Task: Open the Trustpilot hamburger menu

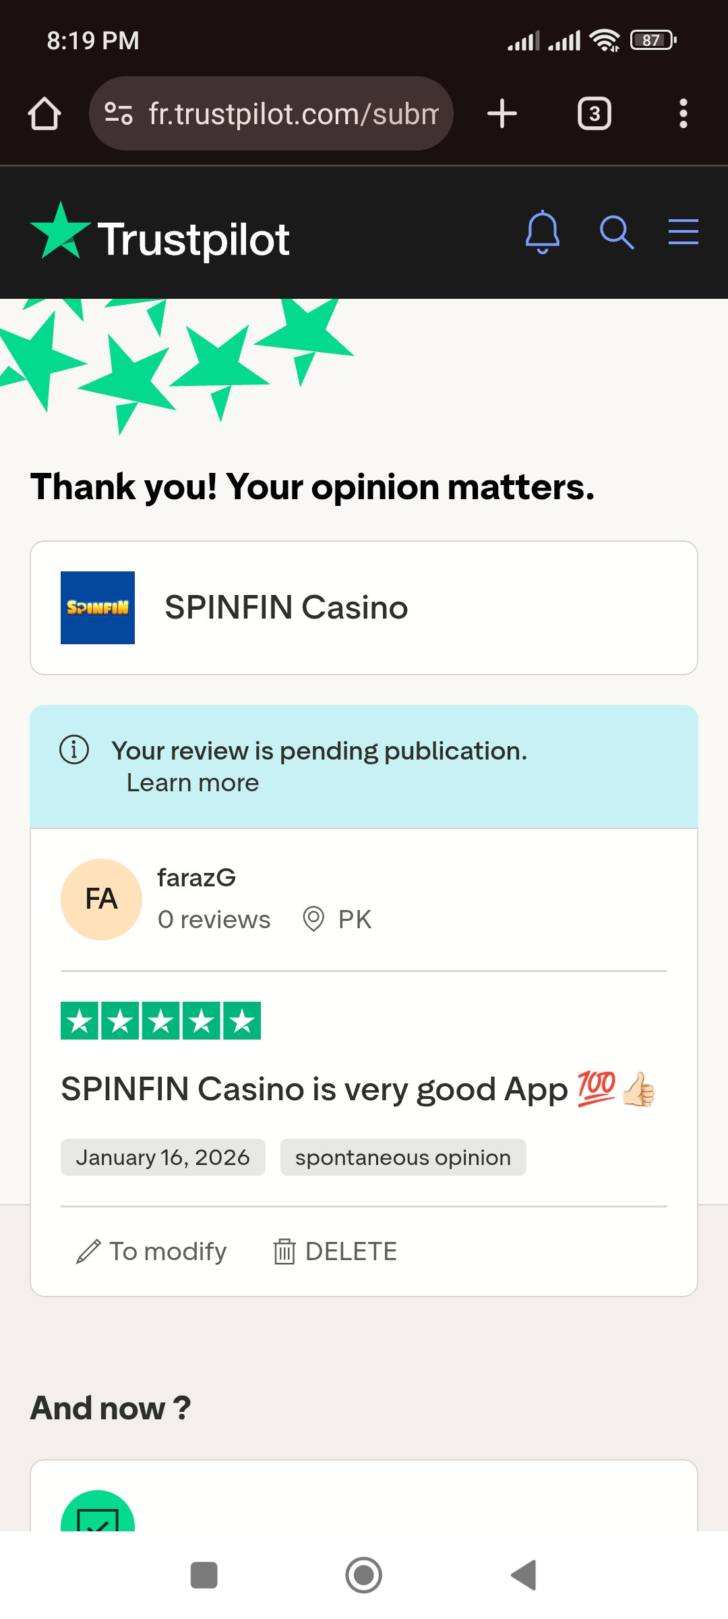Action: pos(683,232)
